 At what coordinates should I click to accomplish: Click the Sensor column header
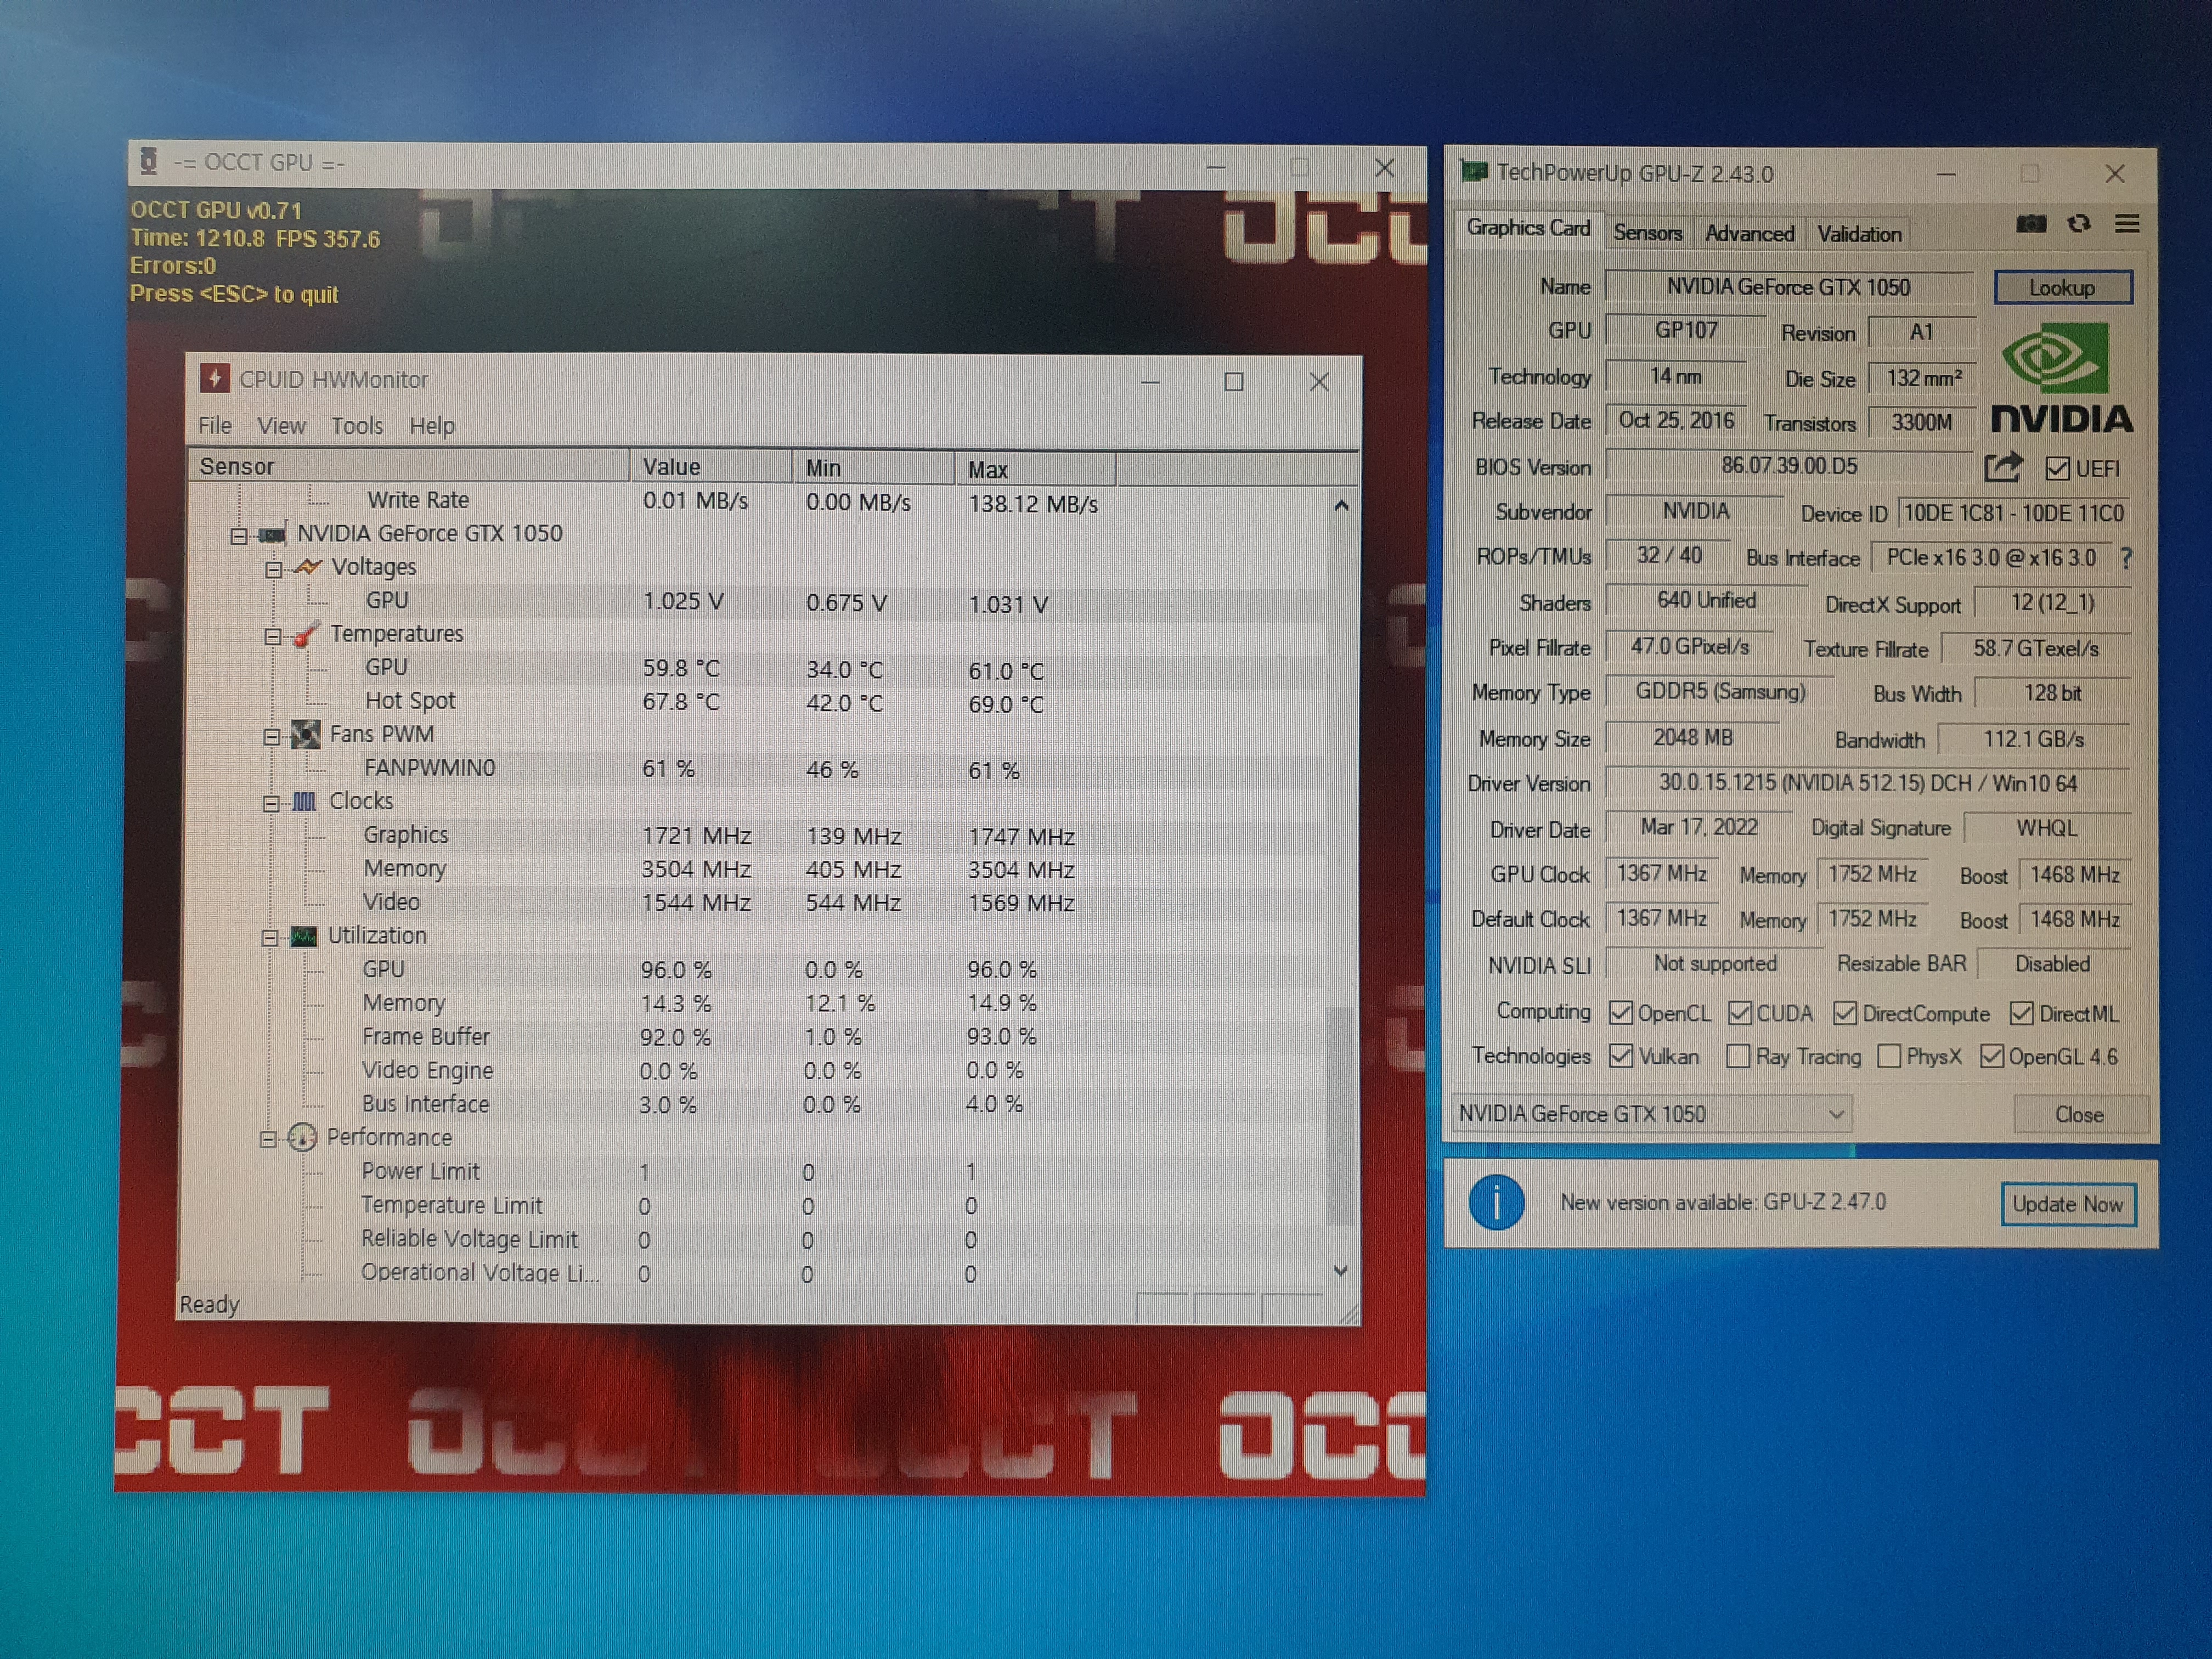(x=408, y=467)
